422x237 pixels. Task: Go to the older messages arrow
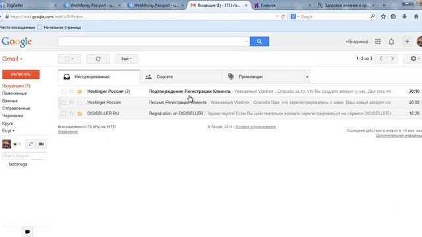(x=392, y=59)
